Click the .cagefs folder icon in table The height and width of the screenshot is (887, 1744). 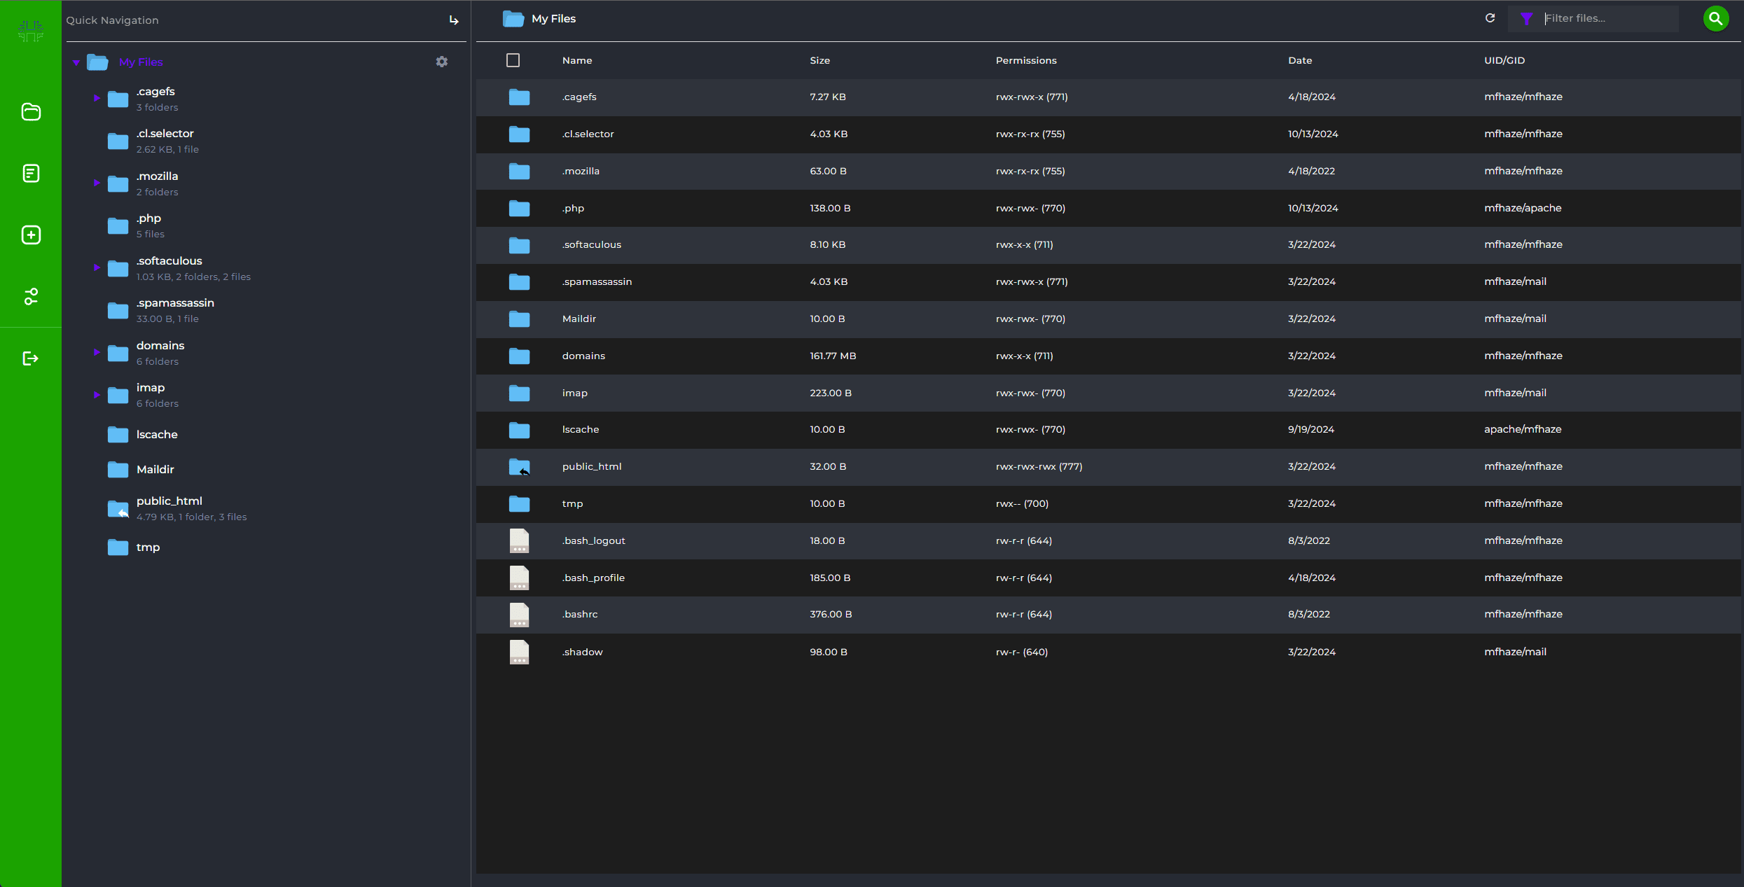tap(519, 97)
